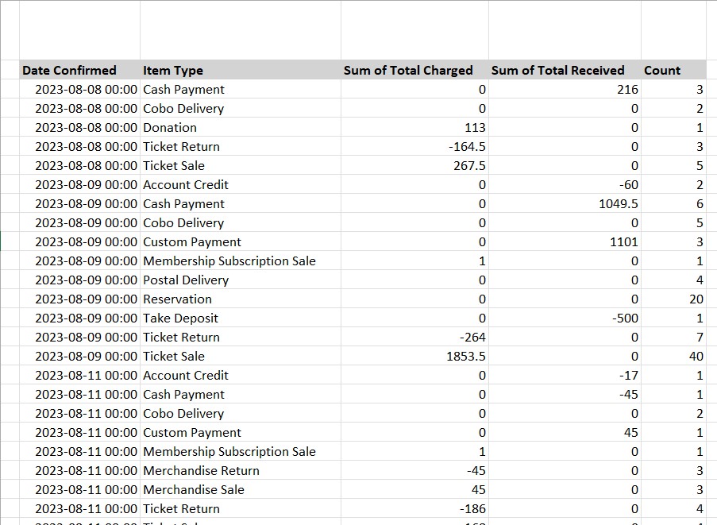Select the Date Confirmed column header

click(79, 70)
